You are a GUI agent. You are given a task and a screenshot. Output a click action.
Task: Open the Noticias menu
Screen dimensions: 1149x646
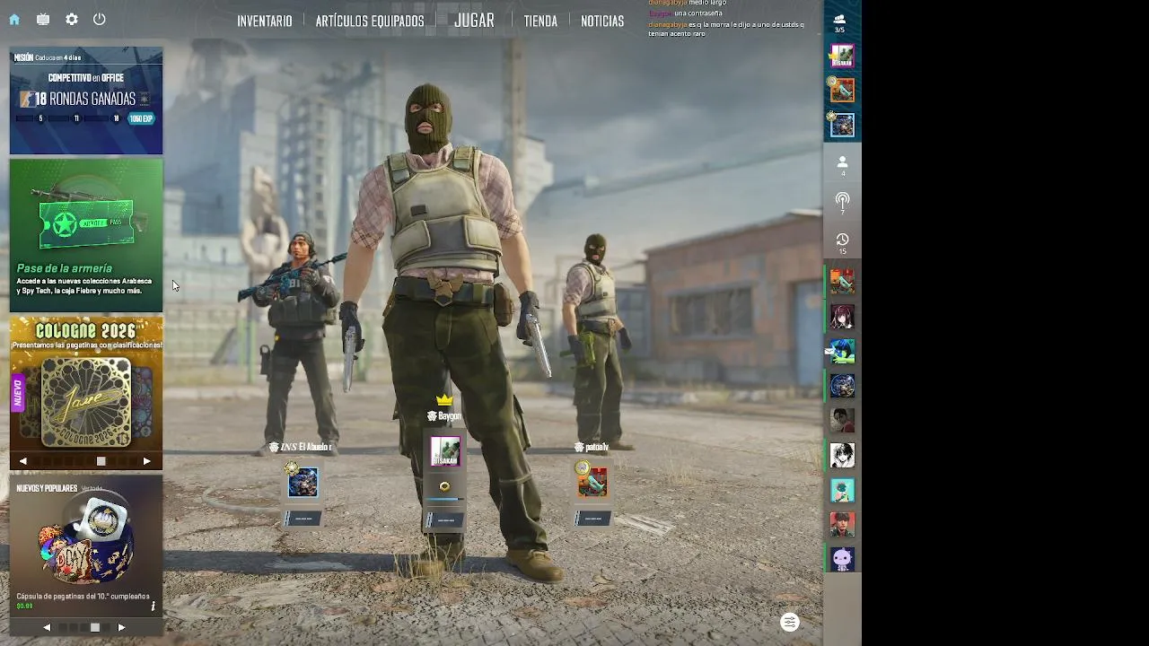click(x=602, y=21)
